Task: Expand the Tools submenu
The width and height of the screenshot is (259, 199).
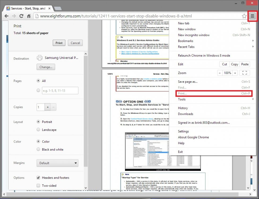Action: coord(212,99)
